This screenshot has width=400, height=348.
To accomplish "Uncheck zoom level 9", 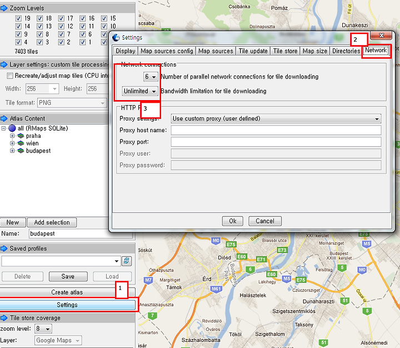I will (18, 34).
